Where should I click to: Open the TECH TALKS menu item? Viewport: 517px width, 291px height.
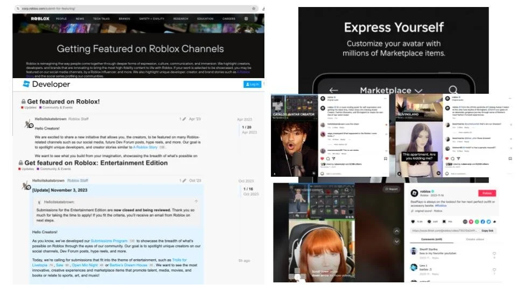pyautogui.click(x=101, y=19)
